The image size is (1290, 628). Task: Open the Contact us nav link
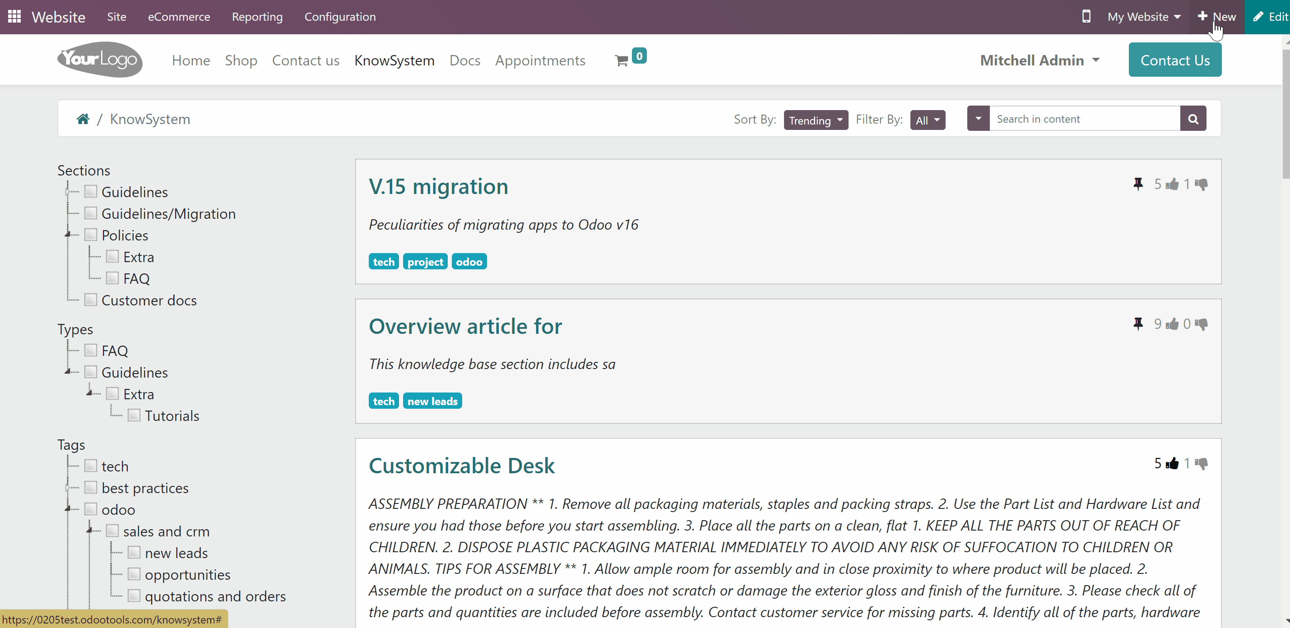click(x=306, y=60)
